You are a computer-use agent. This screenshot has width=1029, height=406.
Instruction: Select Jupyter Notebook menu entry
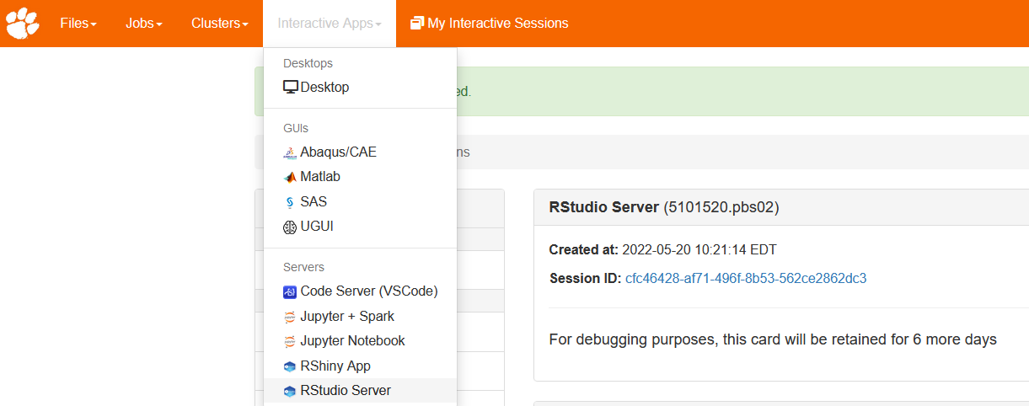(x=361, y=341)
